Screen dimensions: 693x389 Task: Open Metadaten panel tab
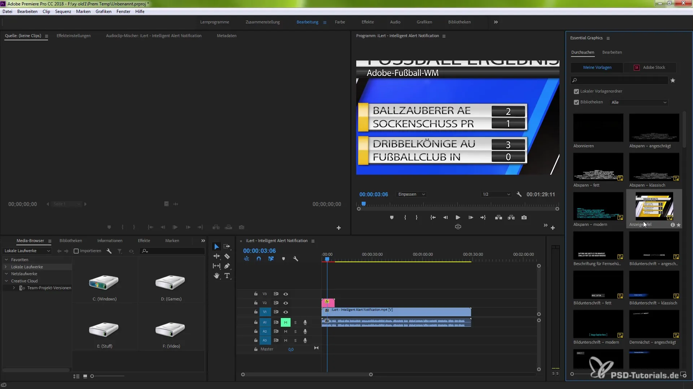pyautogui.click(x=227, y=36)
